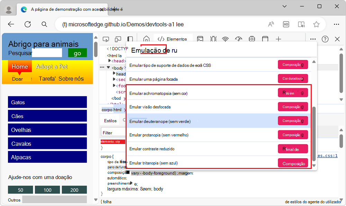The image size is (346, 206).
Task: Select Emular uma página focada command
Action: pos(218,79)
